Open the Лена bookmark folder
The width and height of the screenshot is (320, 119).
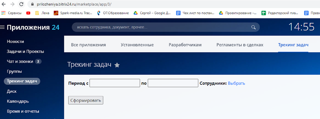(x=42, y=13)
